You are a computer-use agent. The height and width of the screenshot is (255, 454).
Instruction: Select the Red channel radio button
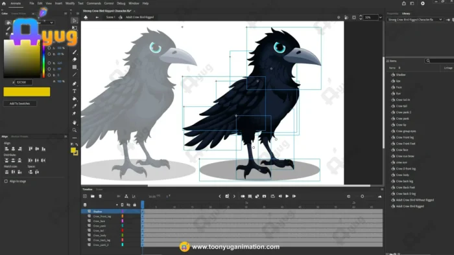[49, 63]
